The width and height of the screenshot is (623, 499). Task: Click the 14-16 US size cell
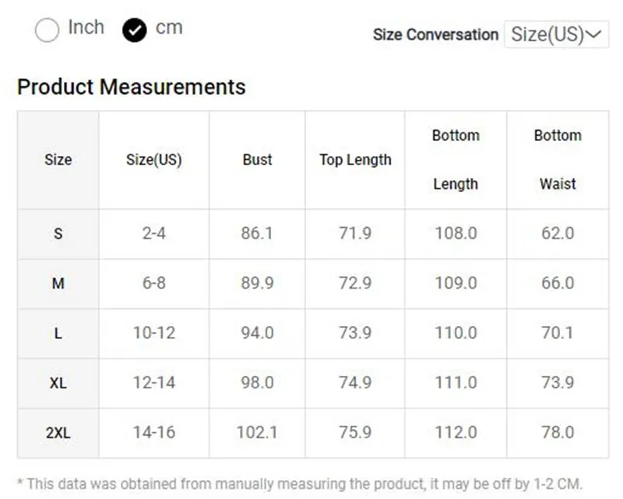[x=153, y=433]
